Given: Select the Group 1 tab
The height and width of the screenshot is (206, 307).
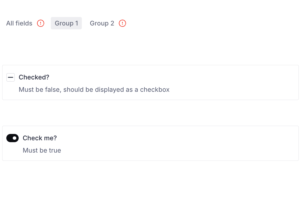Looking at the screenshot, I should [66, 23].
